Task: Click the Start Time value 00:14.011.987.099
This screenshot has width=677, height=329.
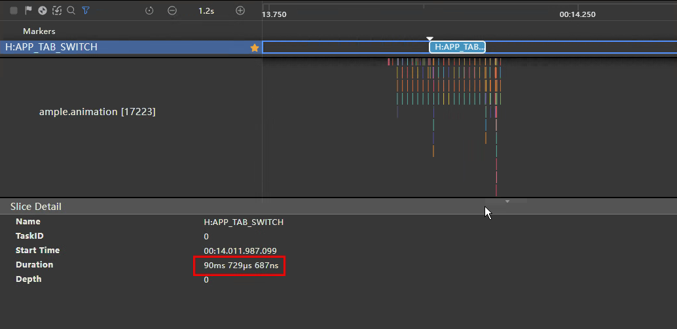Action: [240, 251]
